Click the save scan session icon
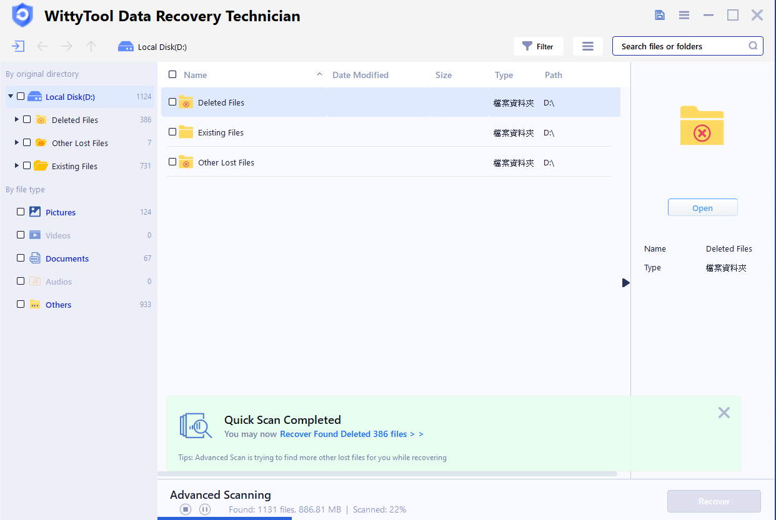The height and width of the screenshot is (520, 776). [x=660, y=15]
